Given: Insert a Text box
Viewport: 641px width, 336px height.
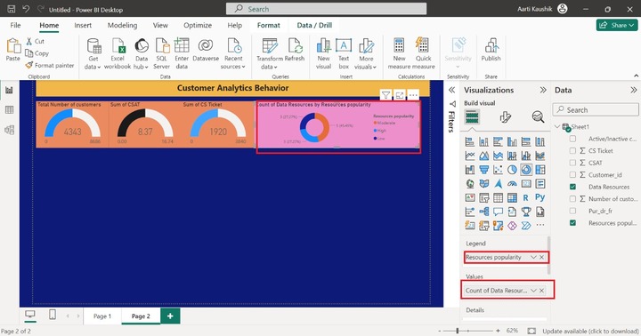Looking at the screenshot, I should (344, 54).
